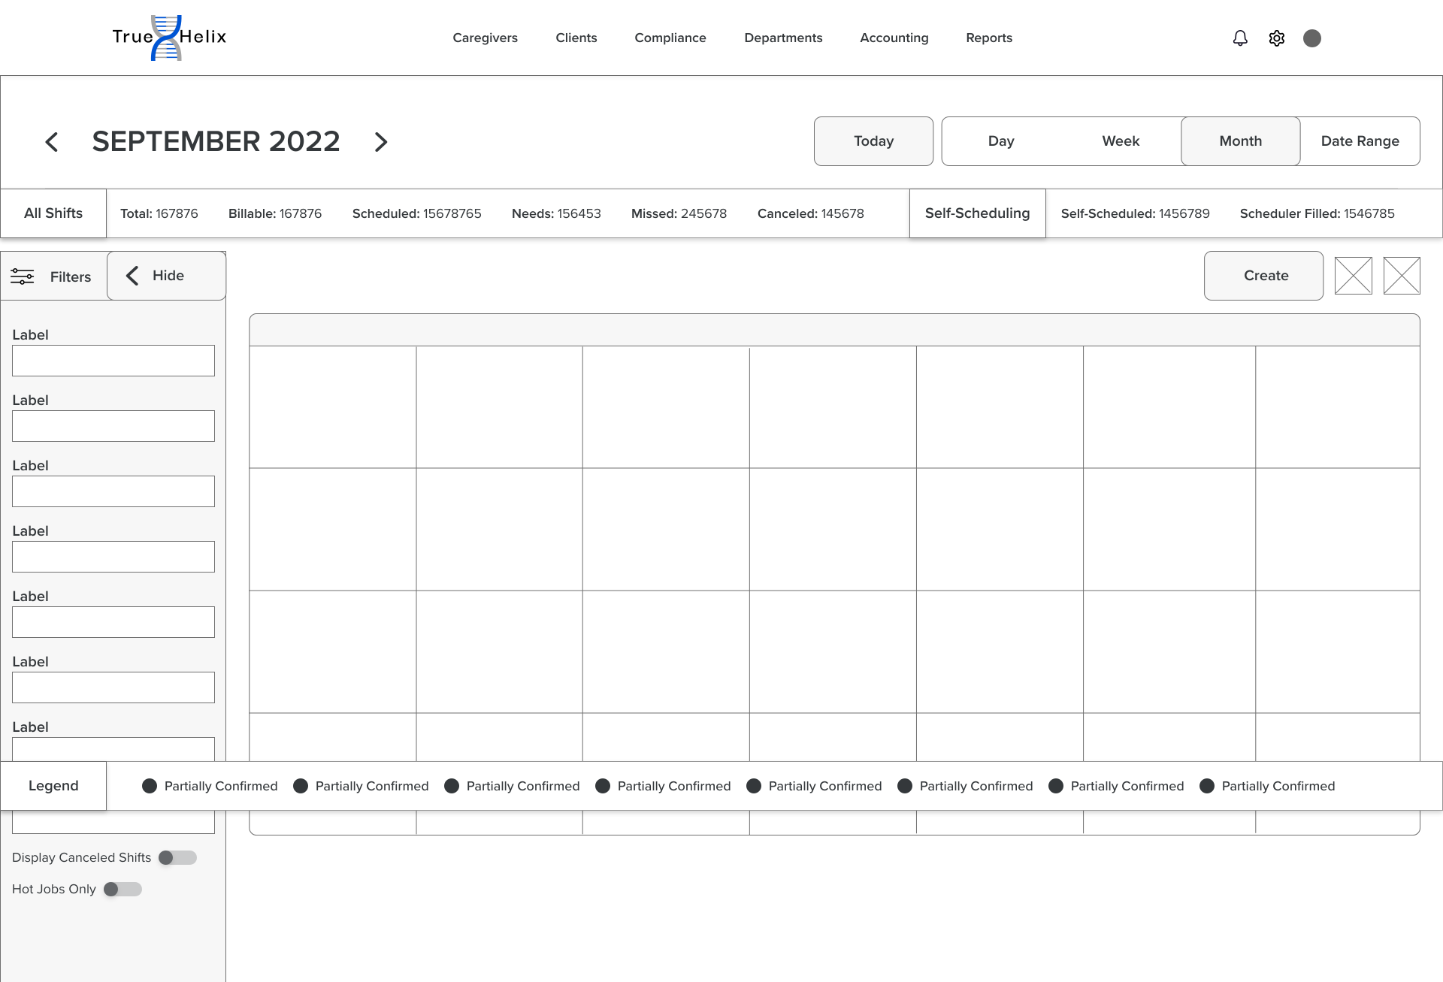Click Scheduler Filled: 1546785 stat
This screenshot has height=982, width=1443.
point(1317,213)
